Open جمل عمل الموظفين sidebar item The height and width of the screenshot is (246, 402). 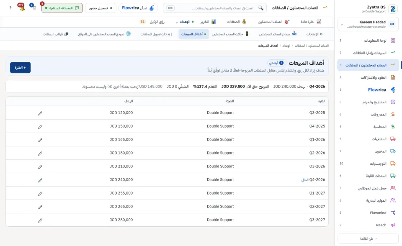(x=368, y=188)
